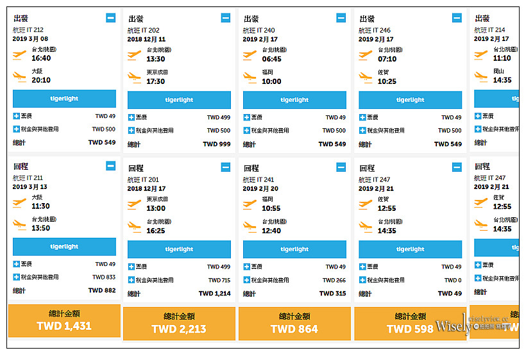526x355 pixels.
Task: Expand fare plus icon for IT 214
Action: click(x=478, y=116)
